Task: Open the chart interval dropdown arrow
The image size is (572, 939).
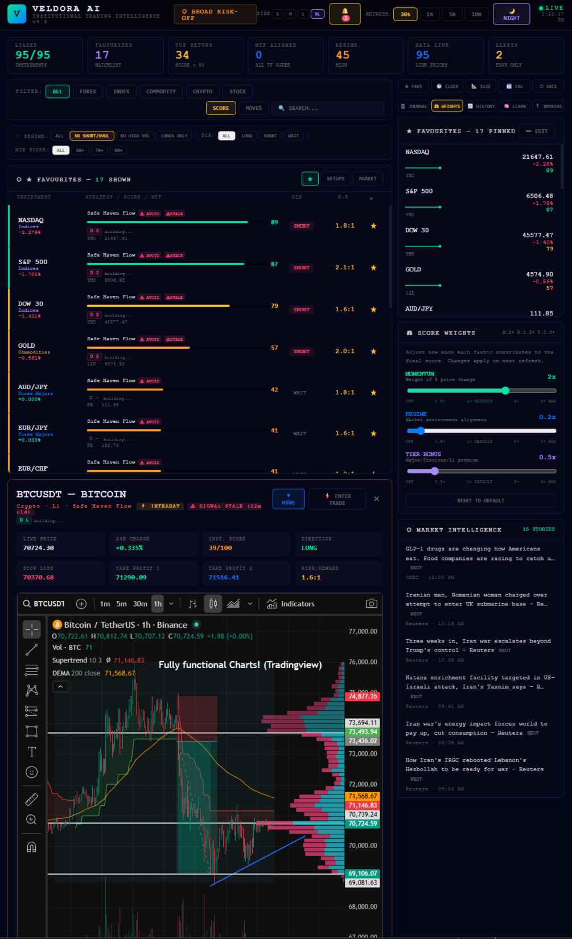Action: (x=171, y=604)
